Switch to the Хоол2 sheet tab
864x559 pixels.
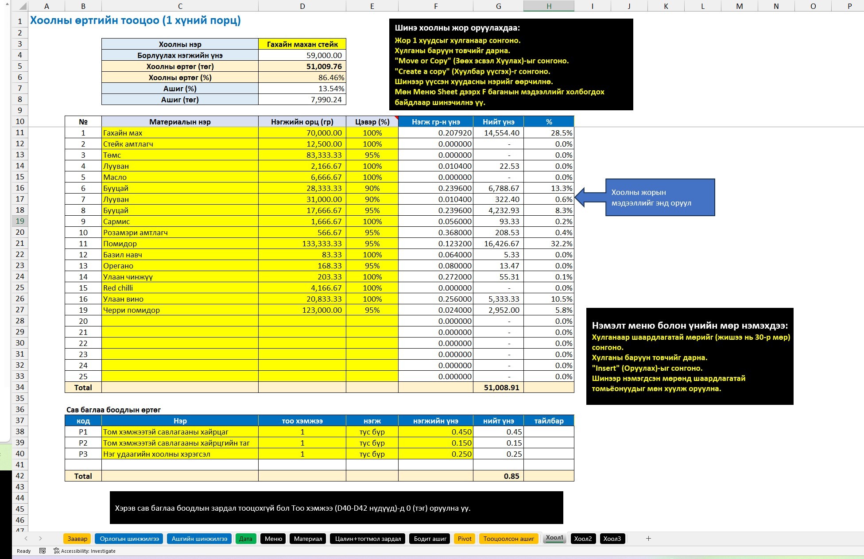[583, 539]
